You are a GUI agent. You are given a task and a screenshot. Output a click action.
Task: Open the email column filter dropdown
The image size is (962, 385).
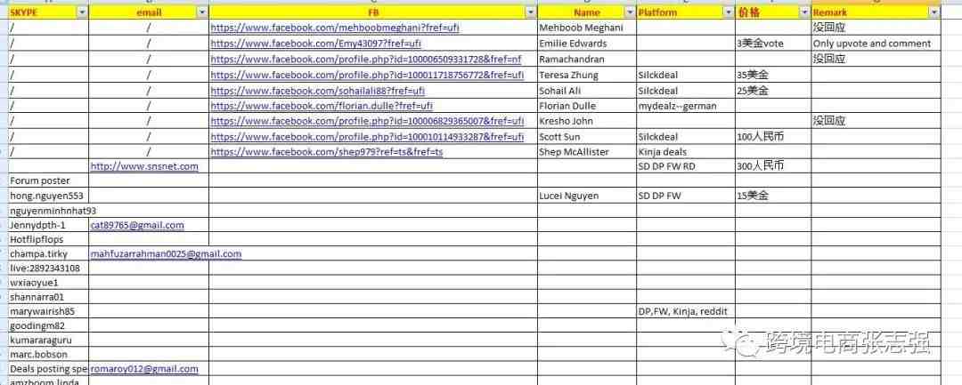(x=202, y=12)
